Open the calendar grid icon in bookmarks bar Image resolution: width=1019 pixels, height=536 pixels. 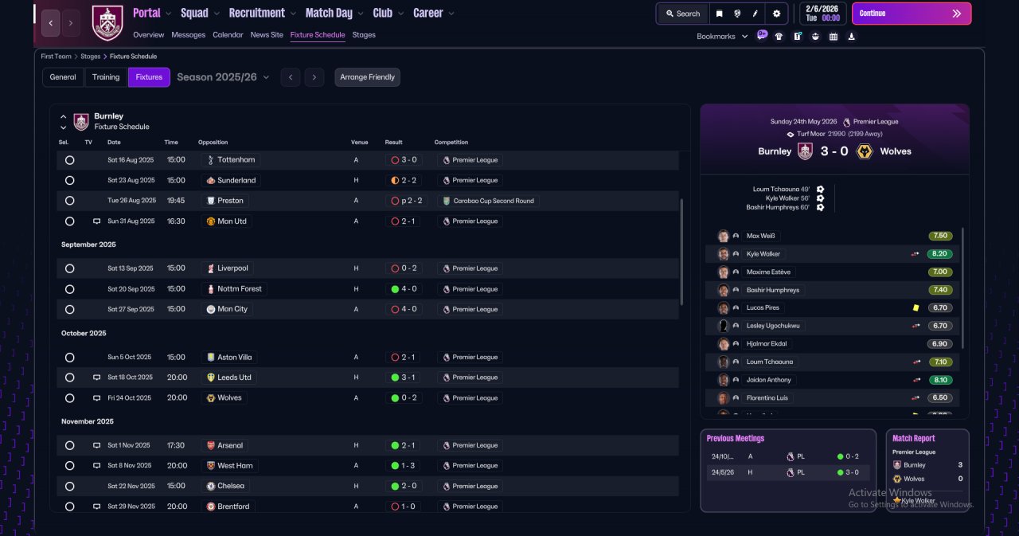coord(834,37)
